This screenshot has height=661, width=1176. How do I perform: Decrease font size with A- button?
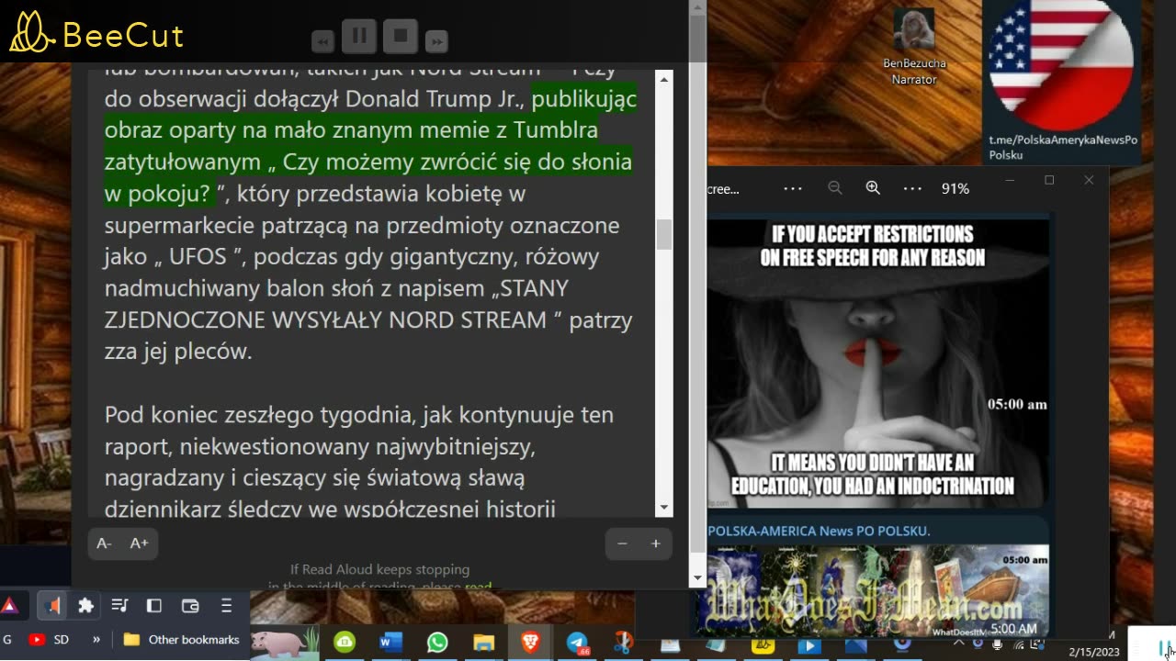[105, 543]
